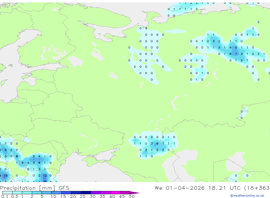Select the 0.5–1 mm legend color box
The image size is (270, 198).
(17, 193)
